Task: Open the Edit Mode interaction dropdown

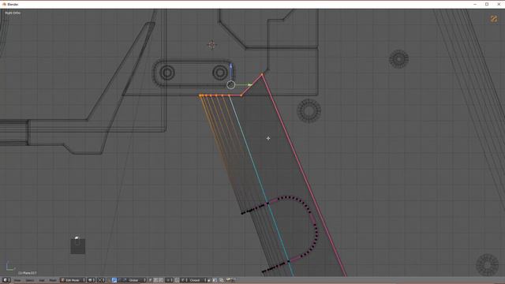Action: [x=73, y=280]
